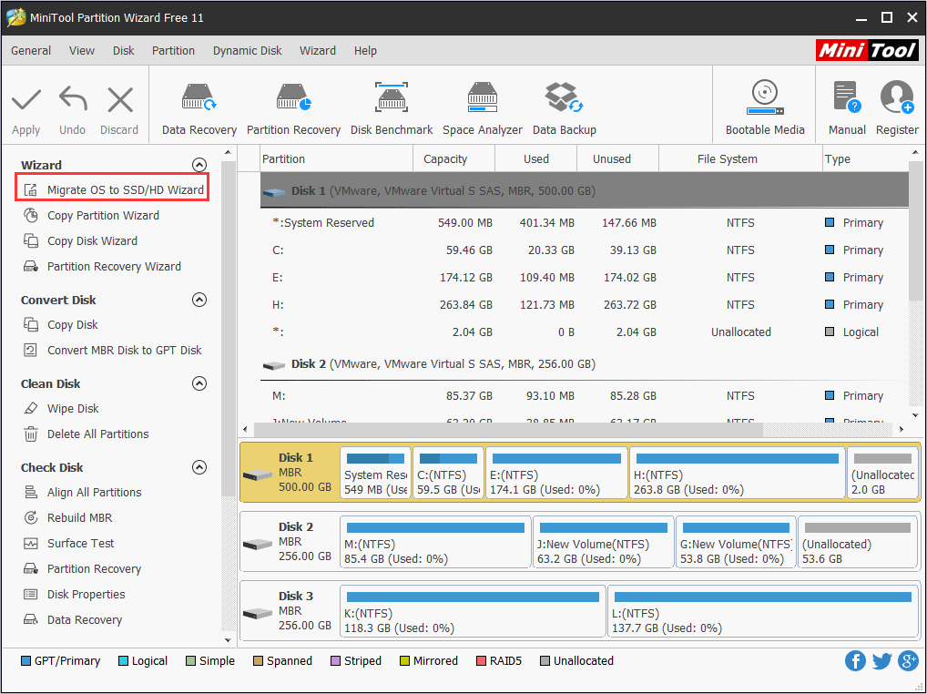The width and height of the screenshot is (927, 694).
Task: Open the Dynamic Disk menu
Action: [x=247, y=51]
